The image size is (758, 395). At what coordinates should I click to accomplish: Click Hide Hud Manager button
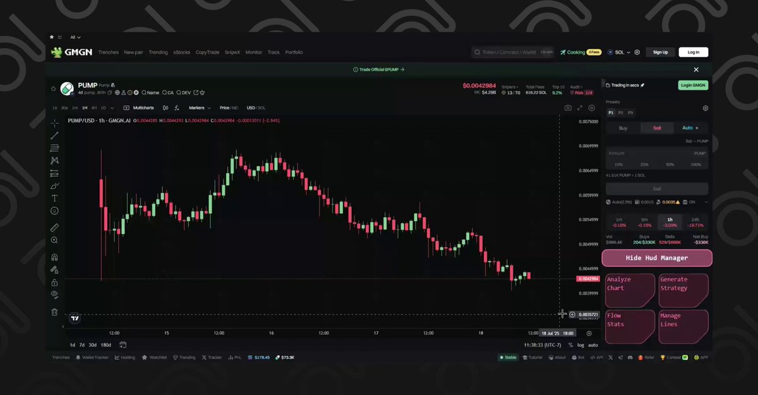pyautogui.click(x=657, y=258)
